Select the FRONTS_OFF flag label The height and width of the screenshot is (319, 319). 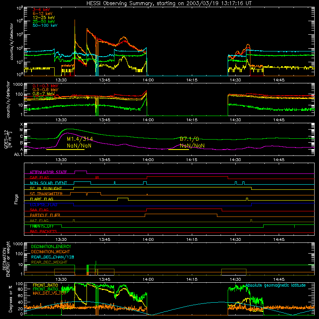click(42, 226)
